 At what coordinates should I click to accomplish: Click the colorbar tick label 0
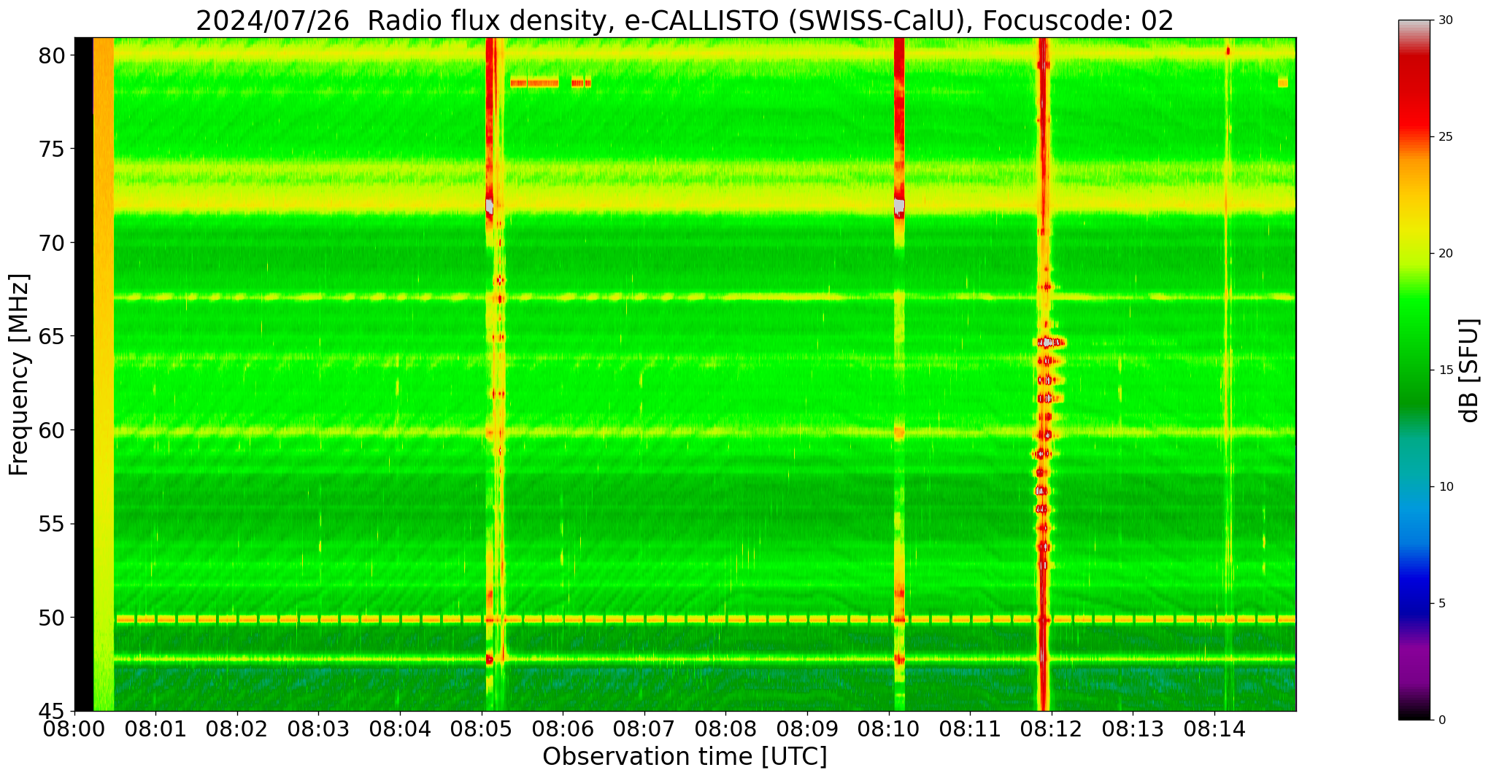pyautogui.click(x=1441, y=720)
